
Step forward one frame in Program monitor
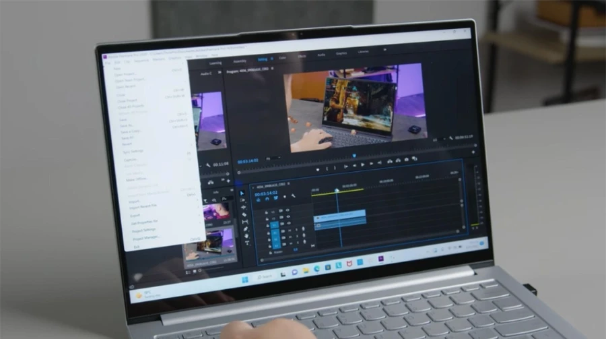pyautogui.click(x=372, y=164)
